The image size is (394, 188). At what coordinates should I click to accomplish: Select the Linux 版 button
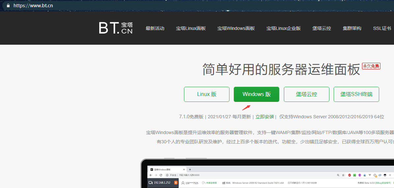pos(206,94)
